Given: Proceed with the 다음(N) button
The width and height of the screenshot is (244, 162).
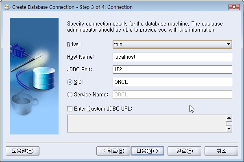Looking at the screenshot, I should 147,151.
